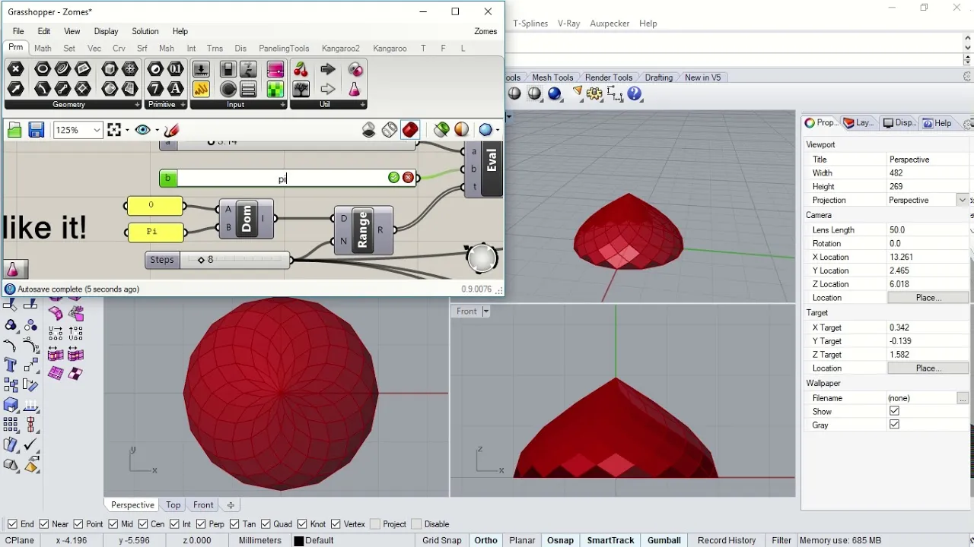
Task: Toggle the Mid osnap checkbox
Action: [113, 524]
